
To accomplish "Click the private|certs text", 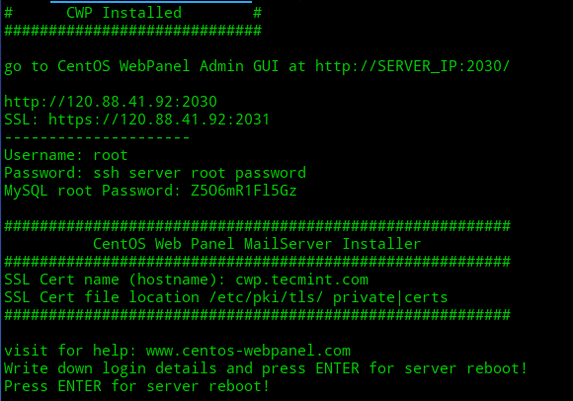I will coord(390,297).
